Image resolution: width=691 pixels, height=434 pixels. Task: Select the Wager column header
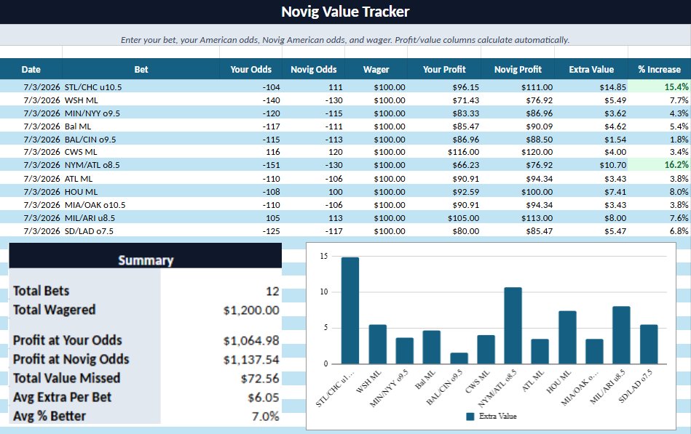click(376, 69)
